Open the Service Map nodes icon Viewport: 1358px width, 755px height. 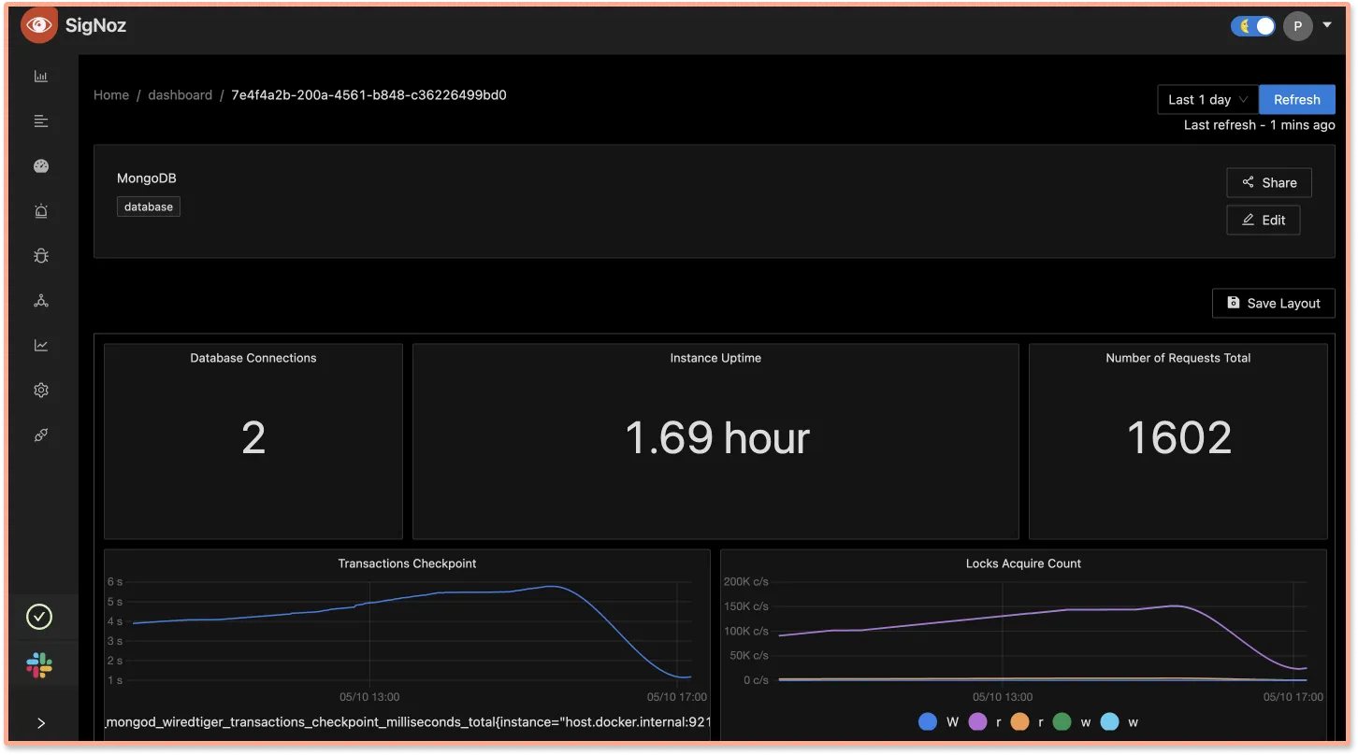tap(40, 301)
